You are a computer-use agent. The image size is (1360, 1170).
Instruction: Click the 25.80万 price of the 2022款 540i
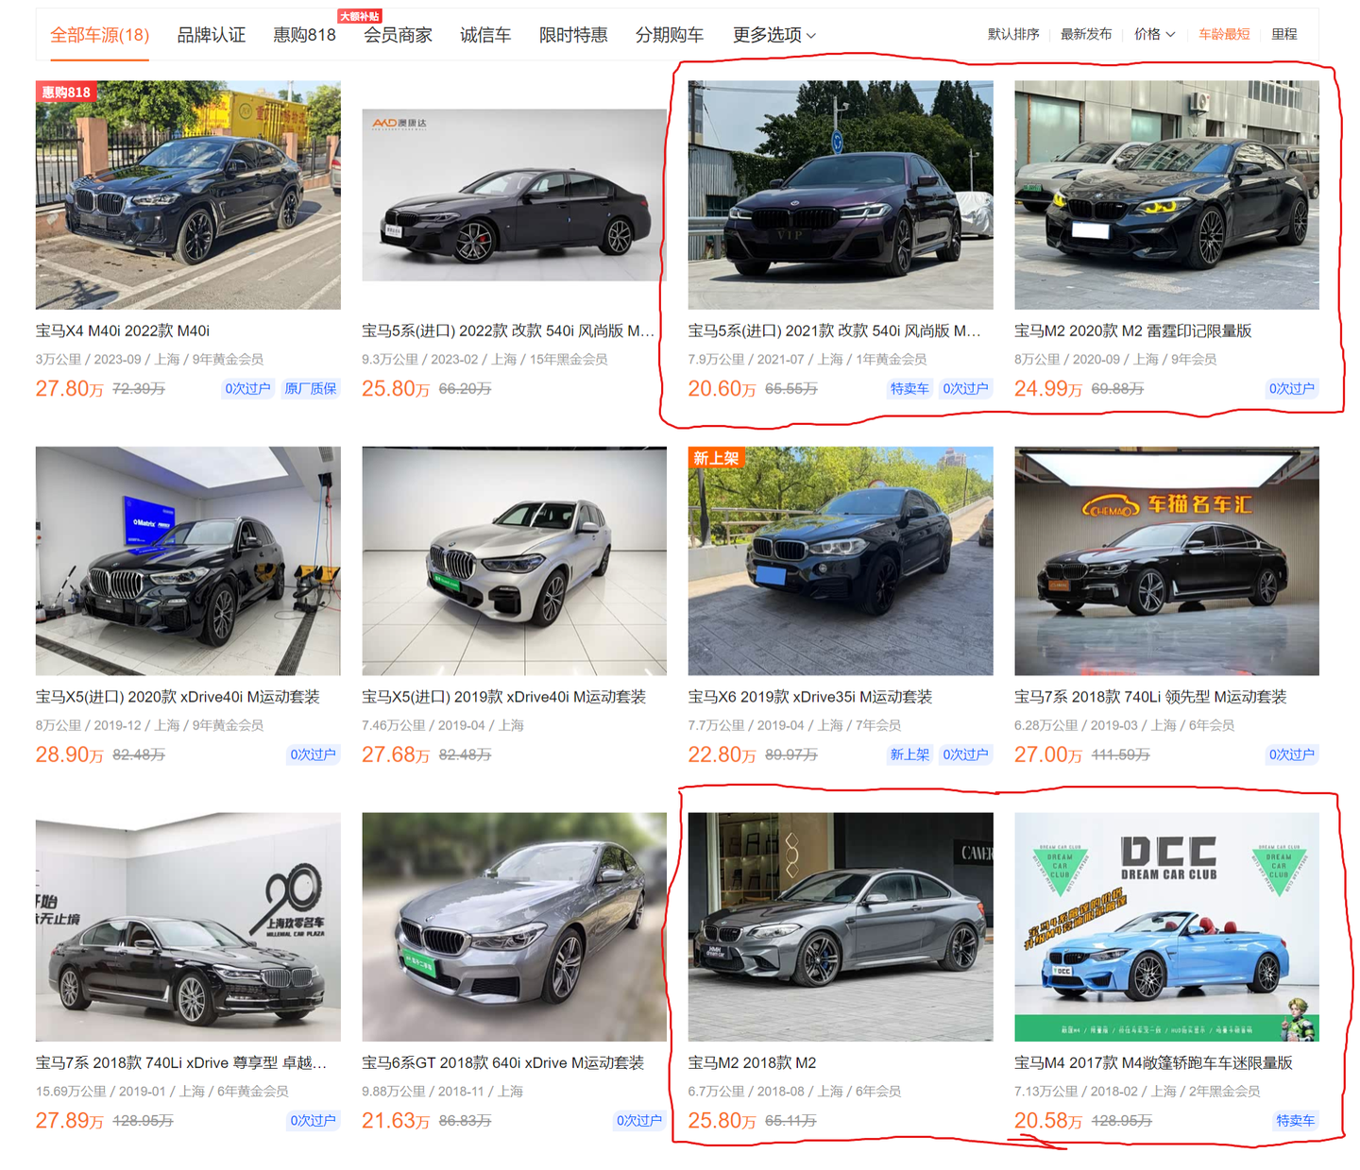[x=396, y=388]
